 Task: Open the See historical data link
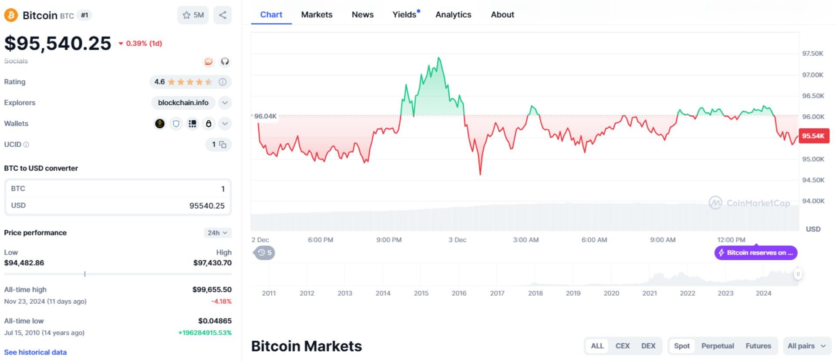click(x=35, y=352)
